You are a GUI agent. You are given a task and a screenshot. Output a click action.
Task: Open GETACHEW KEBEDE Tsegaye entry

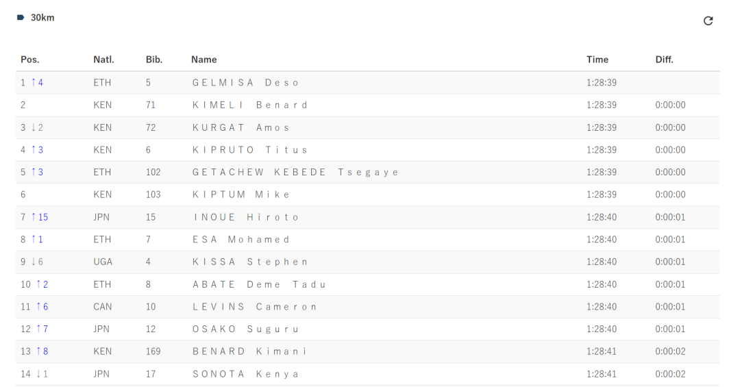coord(295,172)
